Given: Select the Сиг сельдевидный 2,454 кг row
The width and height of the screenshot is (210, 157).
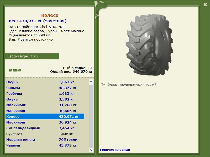Looking at the screenshot, I should (45, 128).
